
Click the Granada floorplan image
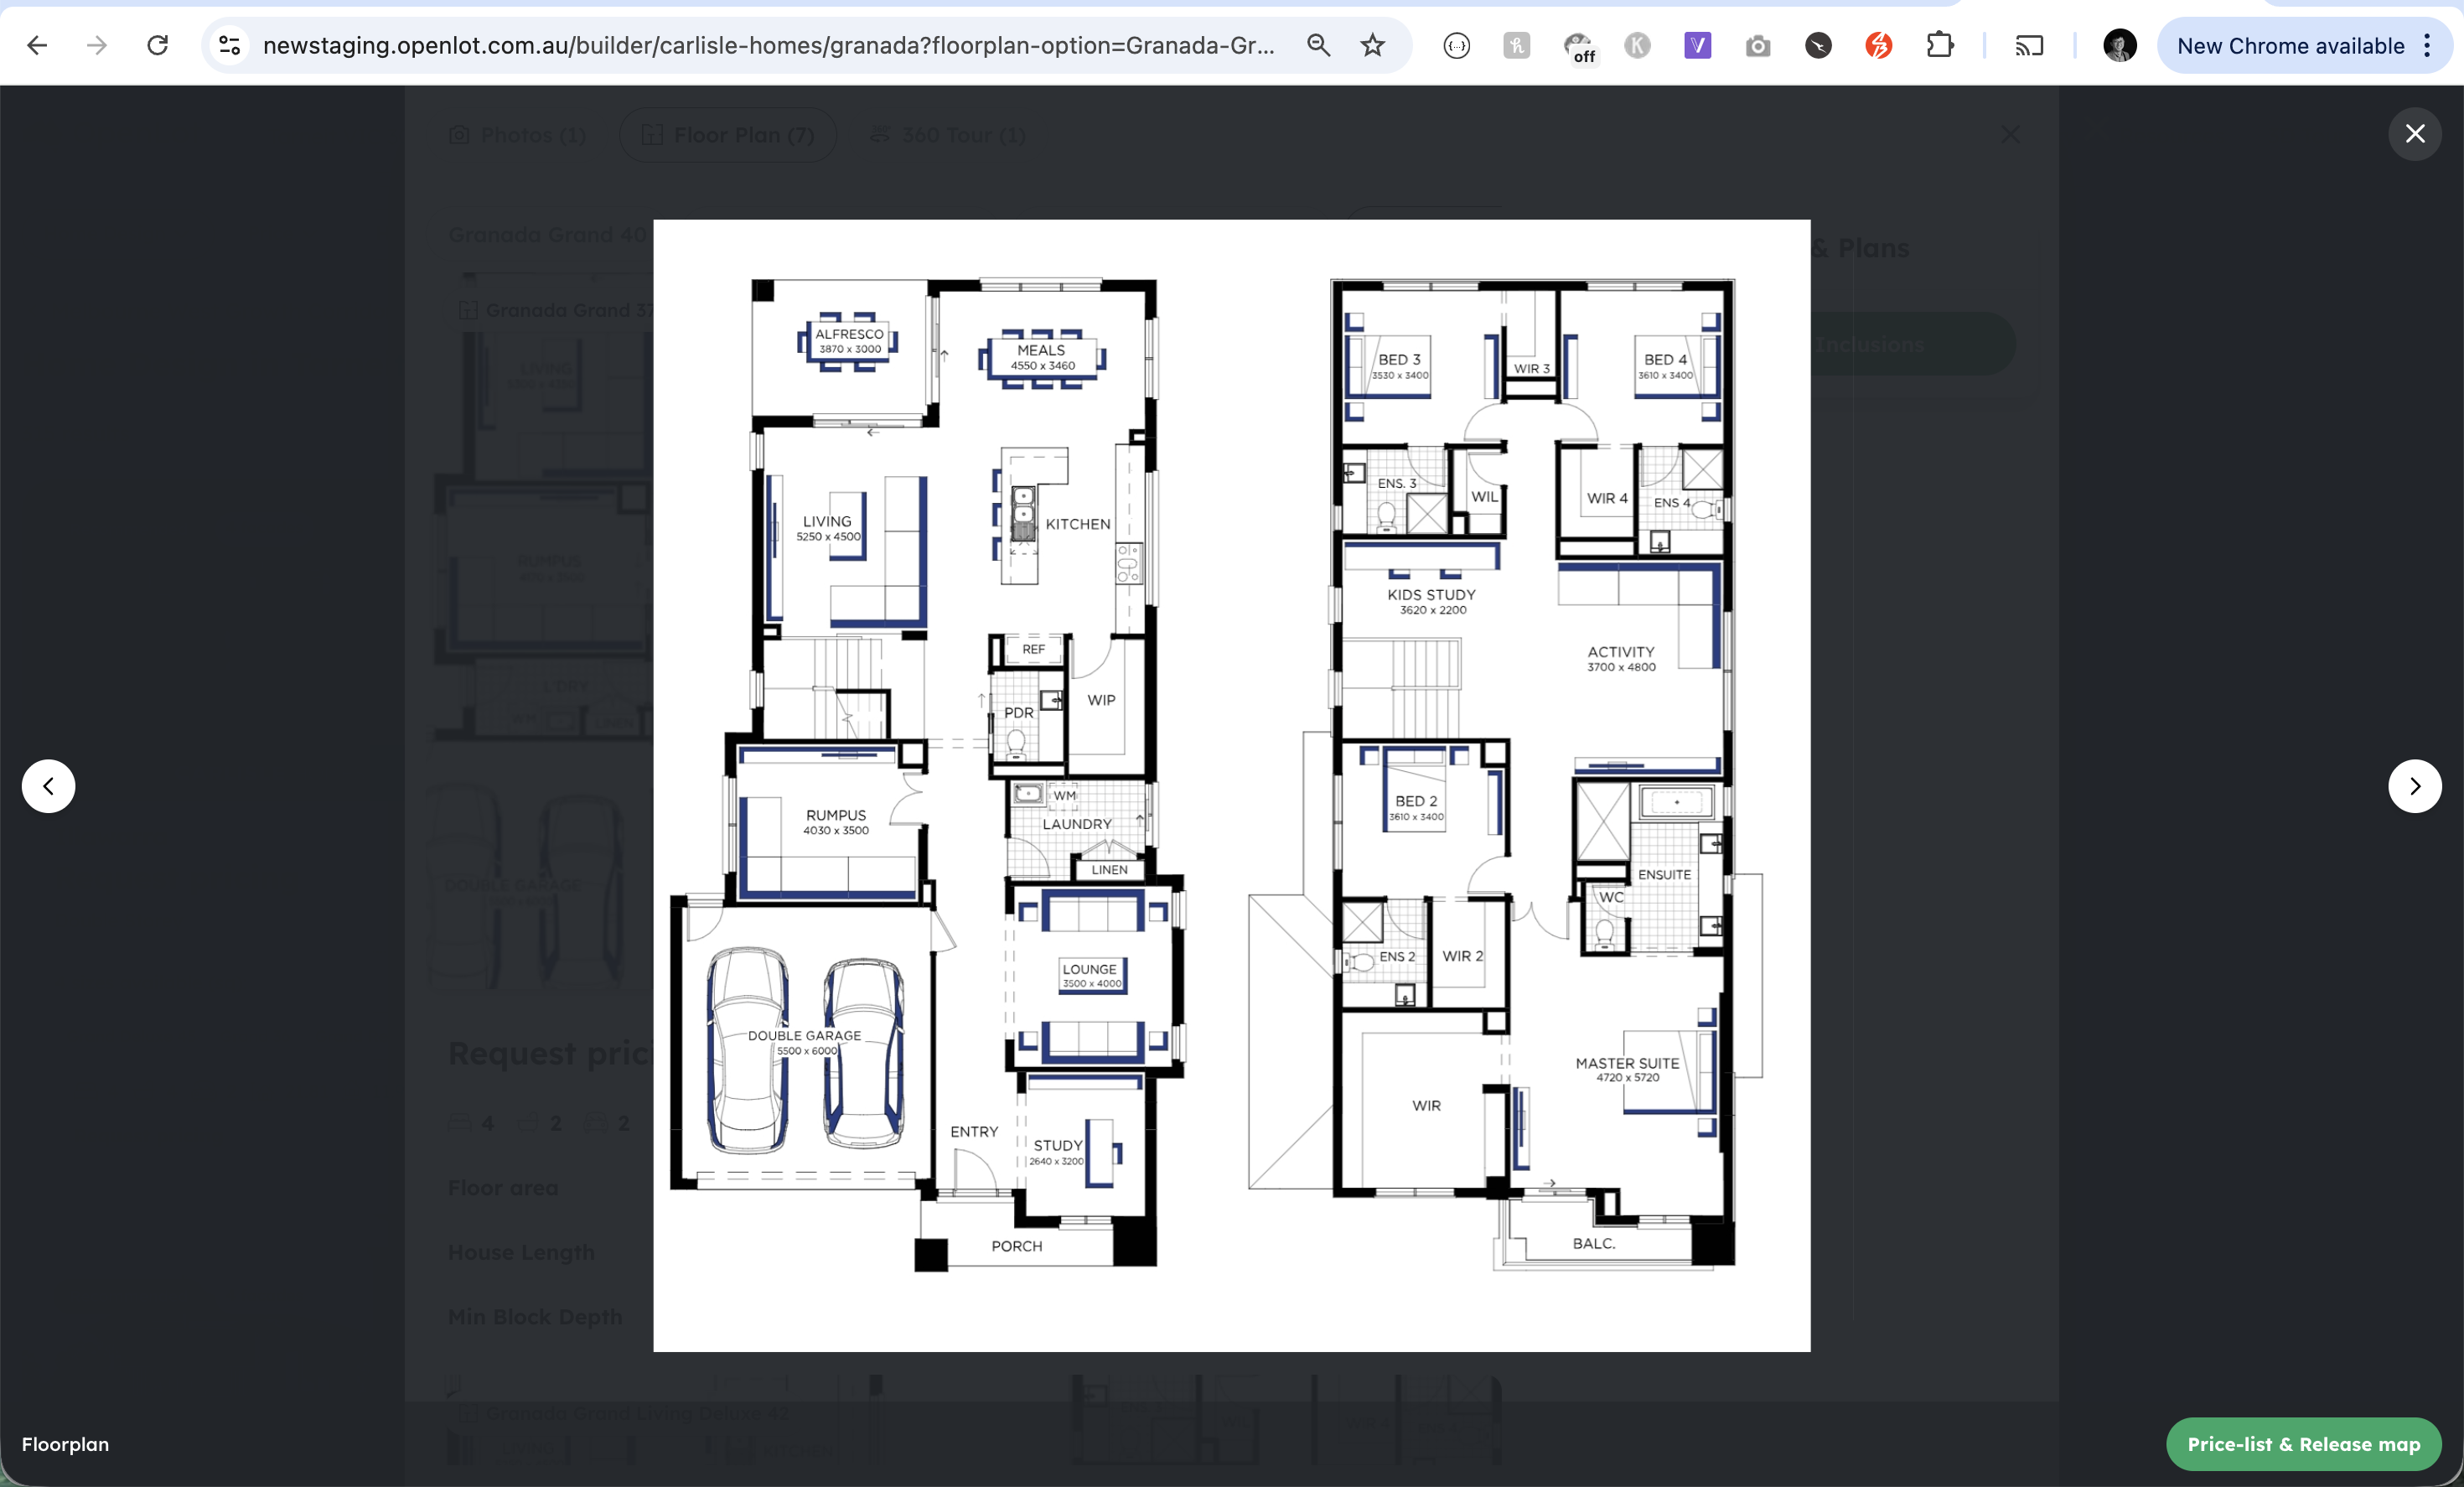(x=1231, y=786)
